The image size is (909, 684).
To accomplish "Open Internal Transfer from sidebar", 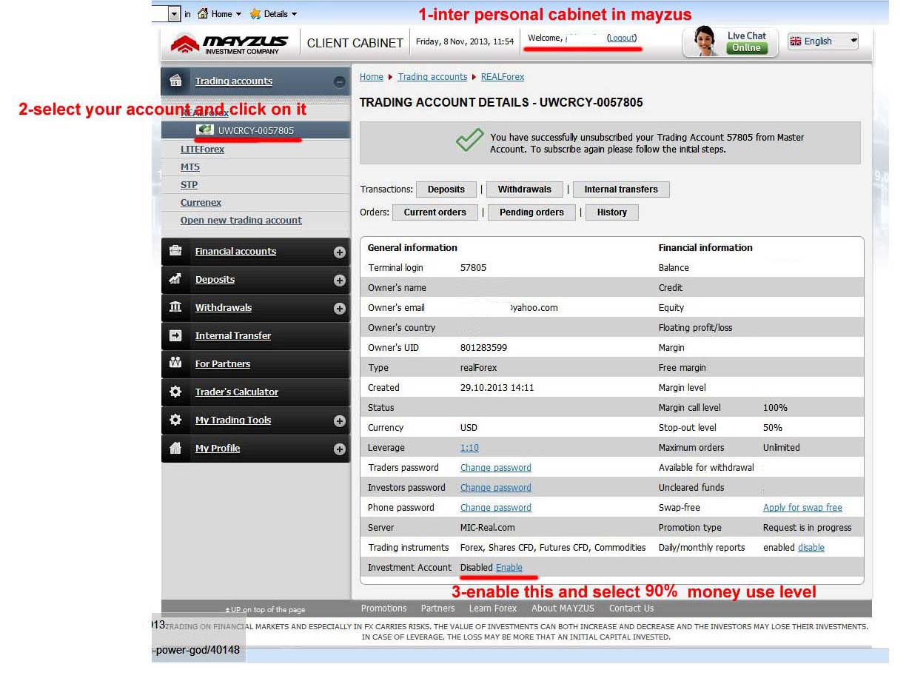I will tap(233, 336).
